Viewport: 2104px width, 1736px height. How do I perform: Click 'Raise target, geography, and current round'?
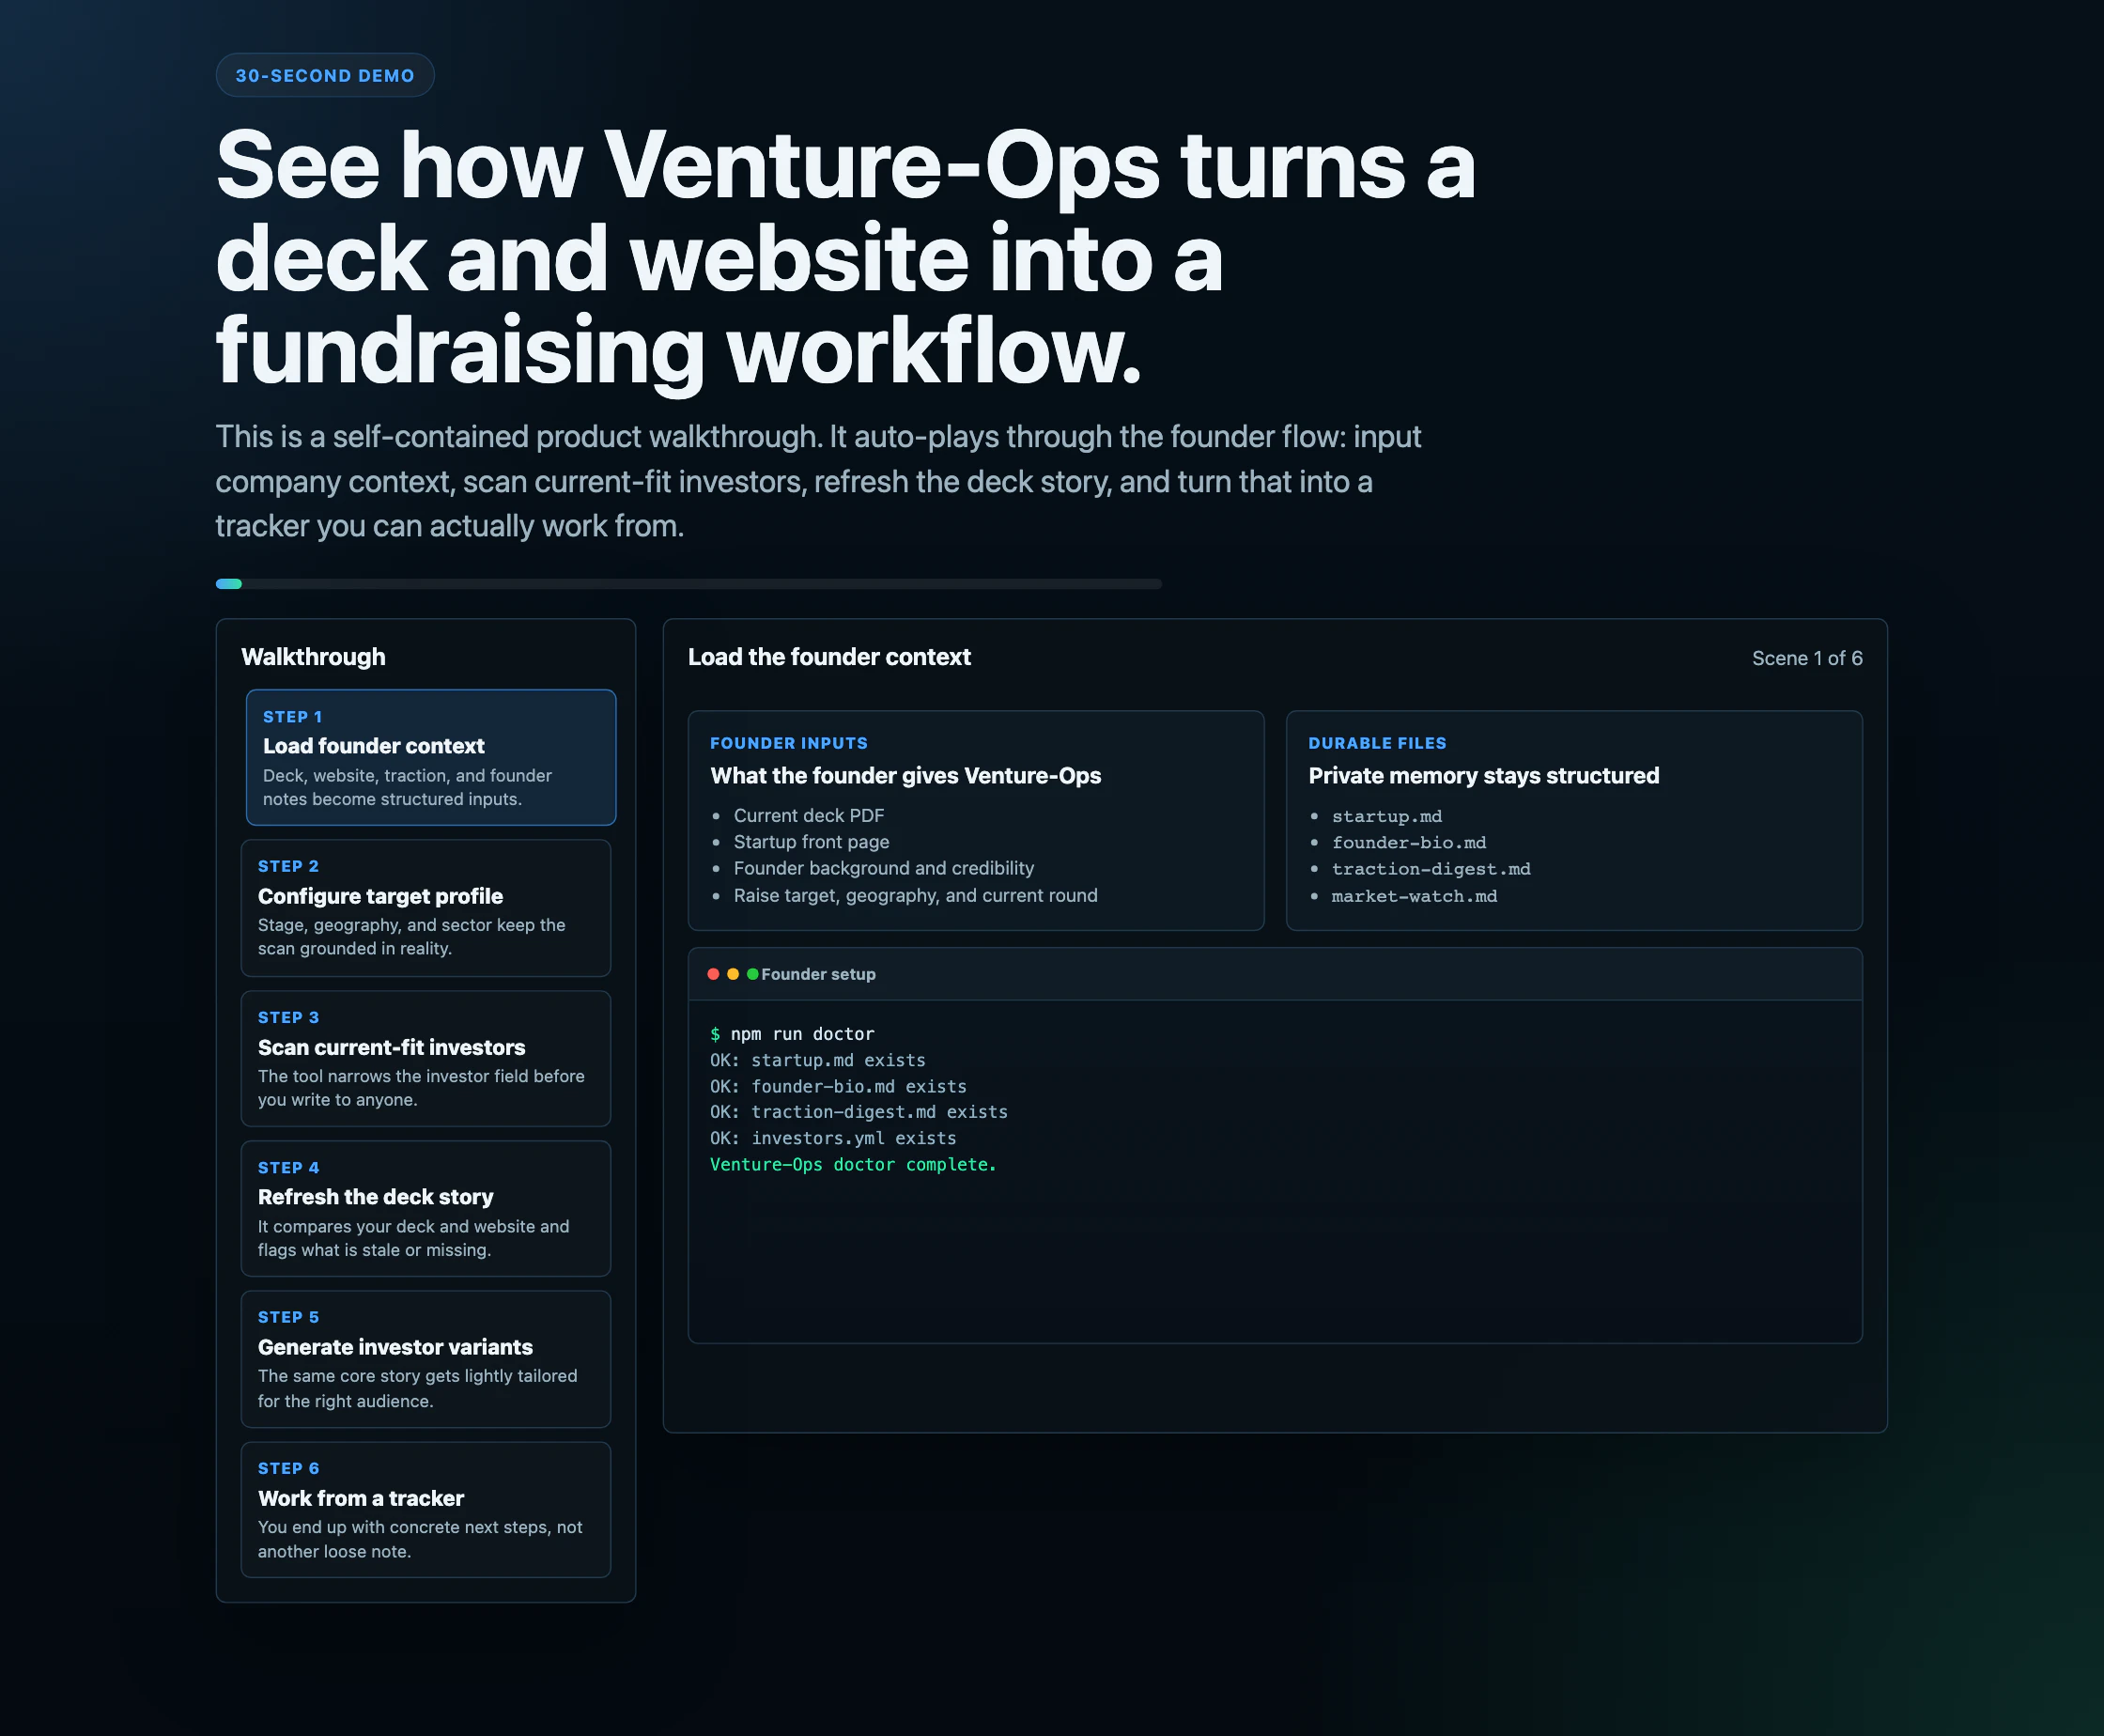916,895
